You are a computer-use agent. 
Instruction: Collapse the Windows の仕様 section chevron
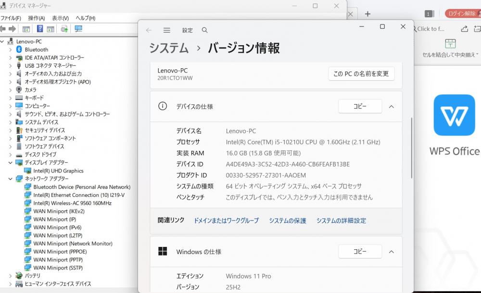point(392,252)
